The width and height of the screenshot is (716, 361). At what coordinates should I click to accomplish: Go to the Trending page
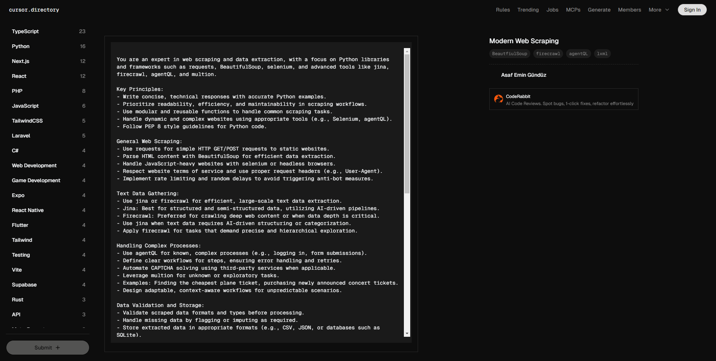pos(528,10)
